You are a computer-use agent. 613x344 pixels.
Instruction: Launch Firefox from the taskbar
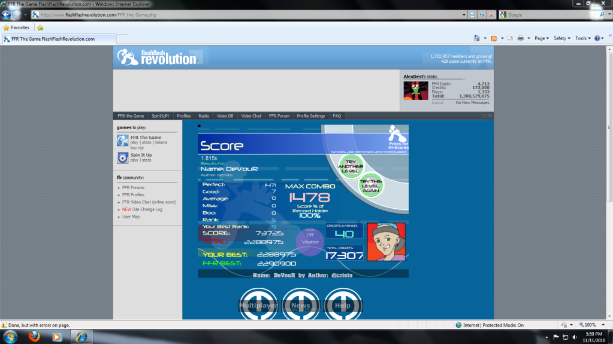point(34,336)
